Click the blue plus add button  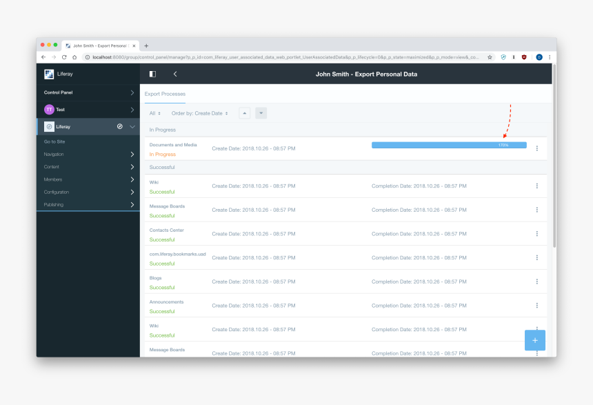[534, 340]
